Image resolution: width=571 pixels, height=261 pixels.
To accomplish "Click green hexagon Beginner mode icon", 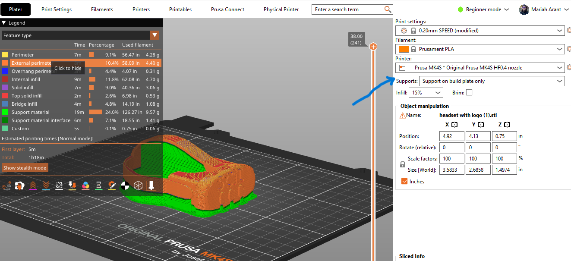I will click(x=461, y=9).
